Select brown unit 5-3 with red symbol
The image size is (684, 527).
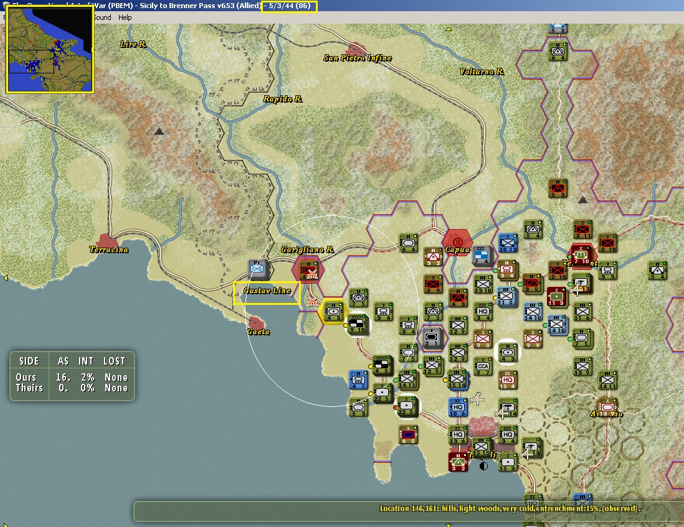(558, 188)
